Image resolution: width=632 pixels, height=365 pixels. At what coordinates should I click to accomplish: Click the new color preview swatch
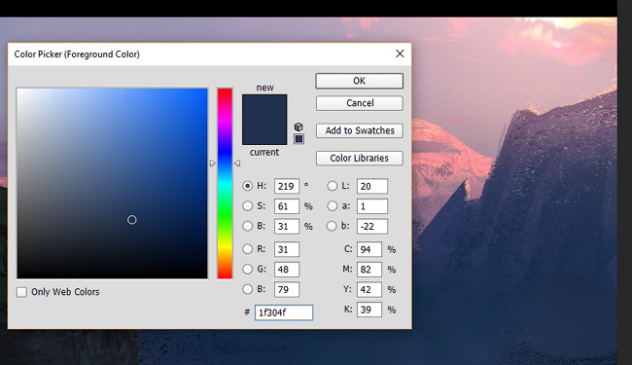click(264, 107)
